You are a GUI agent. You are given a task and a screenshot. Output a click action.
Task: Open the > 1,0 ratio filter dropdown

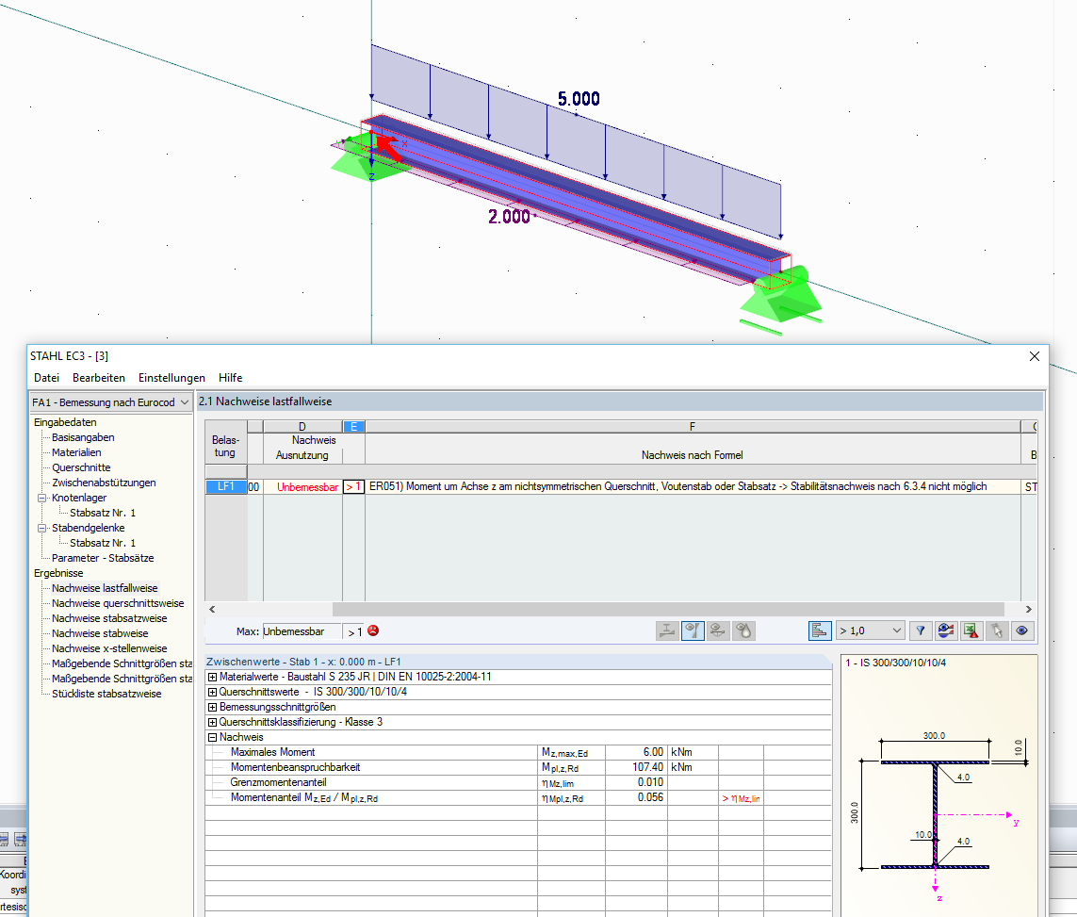[x=871, y=630]
